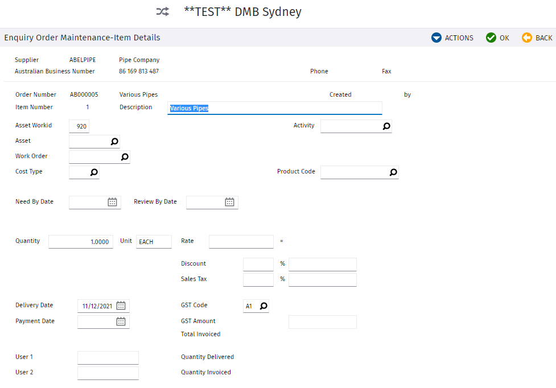556x388 pixels.
Task: Open the Cost Type lookup search icon
Action: [93, 172]
